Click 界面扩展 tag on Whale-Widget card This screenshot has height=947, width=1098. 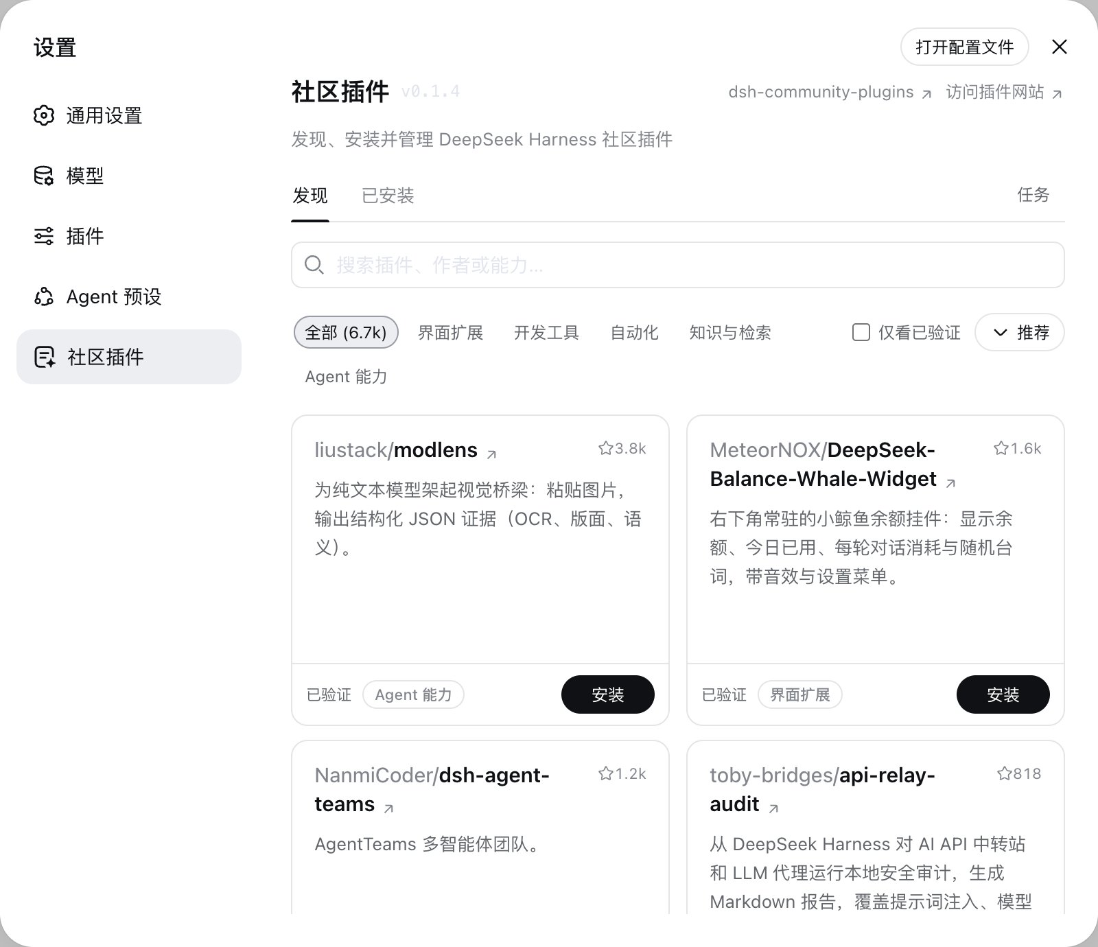(x=799, y=694)
